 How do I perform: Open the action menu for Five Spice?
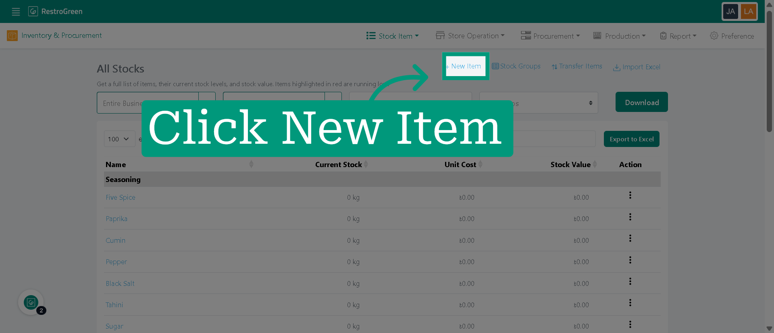[630, 195]
